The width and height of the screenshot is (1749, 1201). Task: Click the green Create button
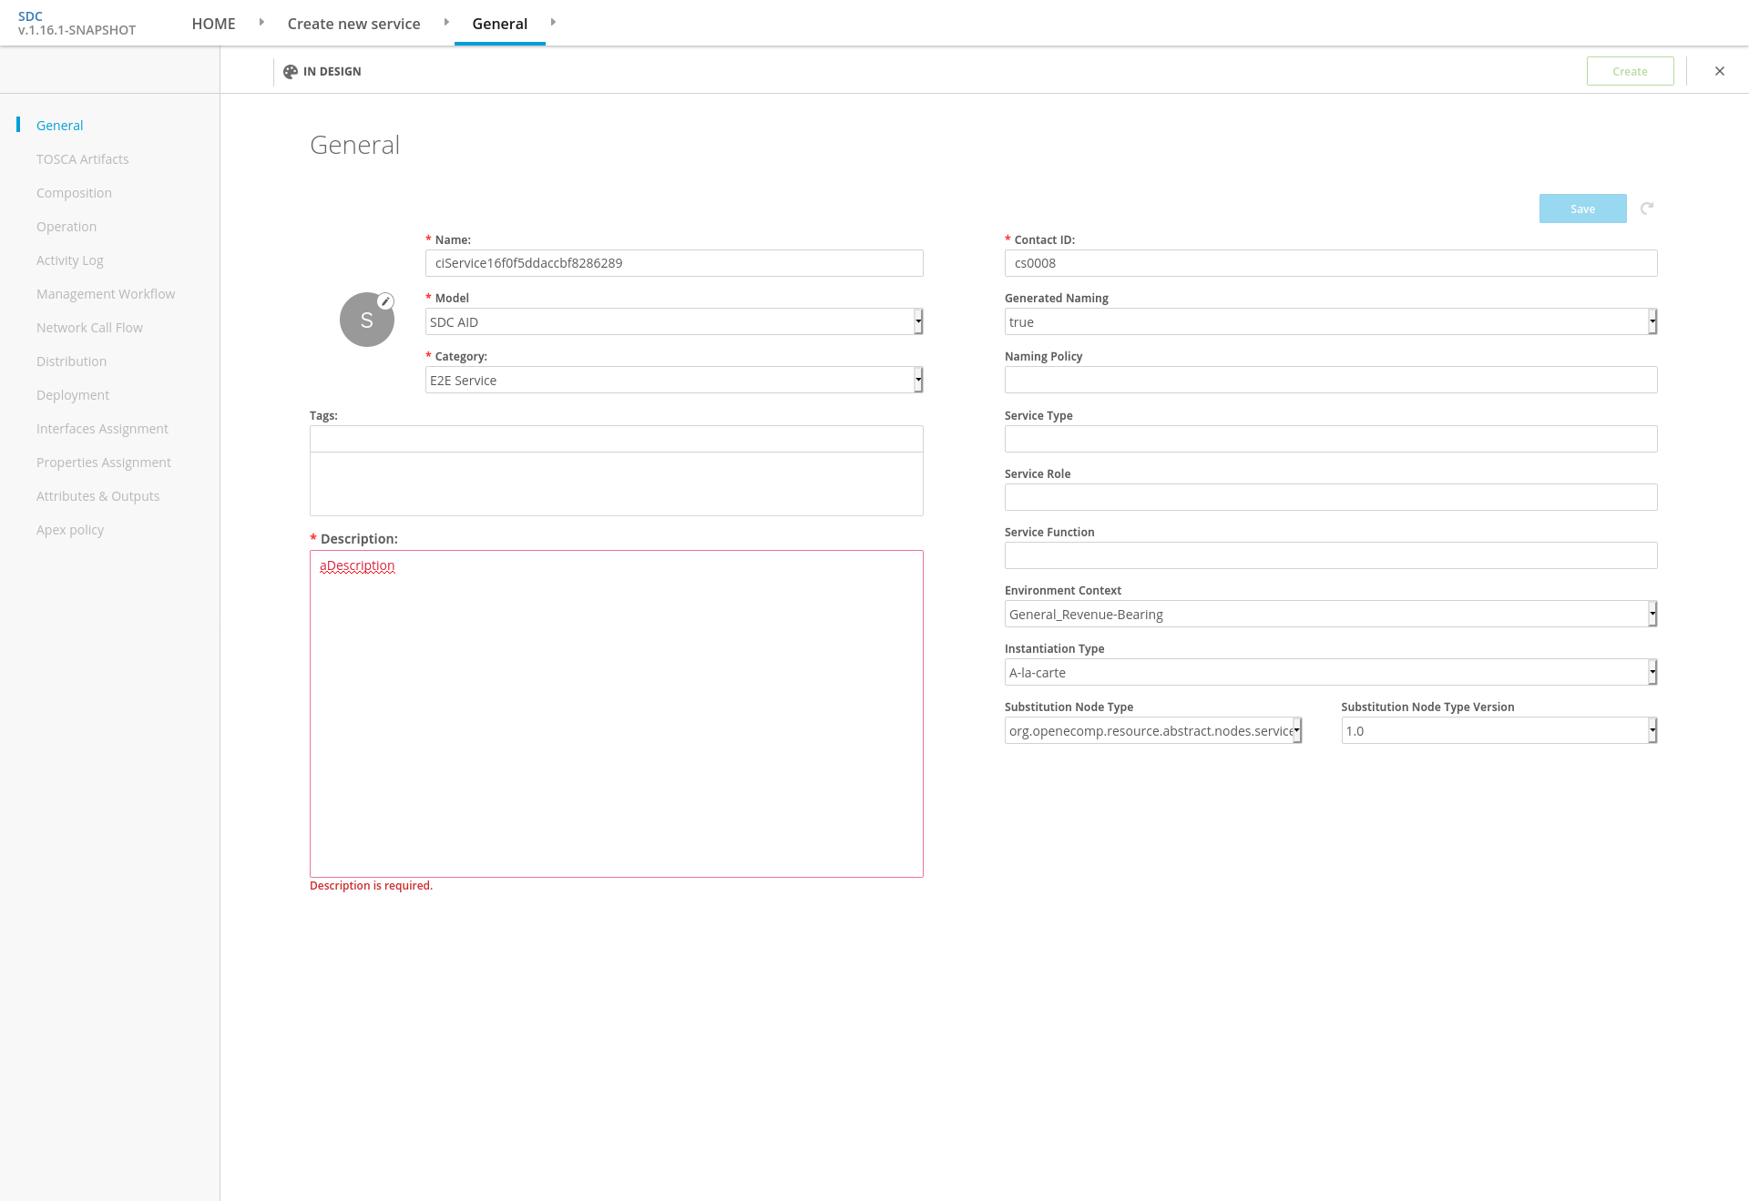pos(1630,71)
